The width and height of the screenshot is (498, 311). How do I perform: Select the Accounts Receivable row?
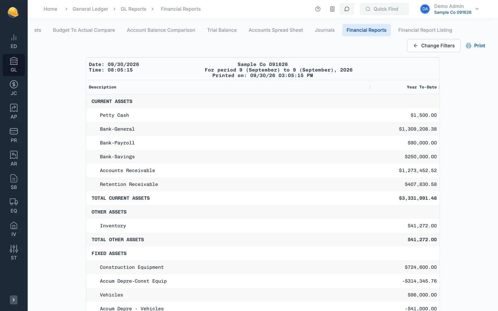[x=263, y=170]
